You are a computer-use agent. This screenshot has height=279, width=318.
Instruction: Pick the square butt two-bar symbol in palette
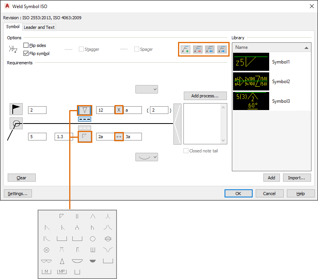[x=77, y=216]
